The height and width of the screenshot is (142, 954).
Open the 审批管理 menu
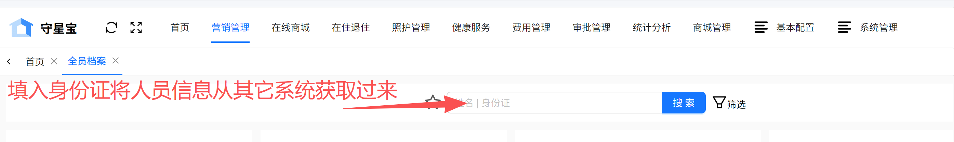(592, 28)
